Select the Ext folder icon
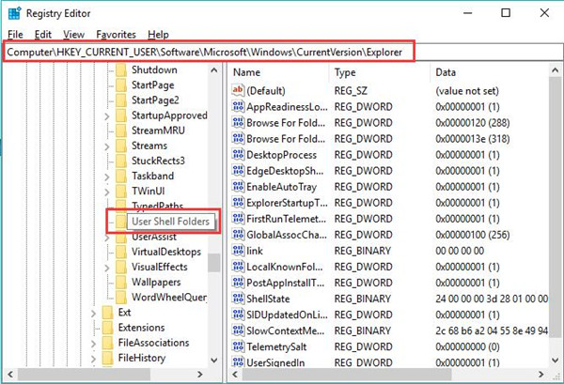The image size is (564, 384). [x=107, y=313]
